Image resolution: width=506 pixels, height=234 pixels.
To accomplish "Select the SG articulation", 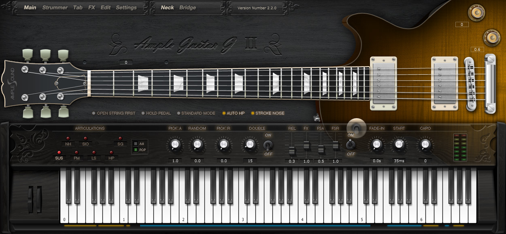I will (120, 143).
